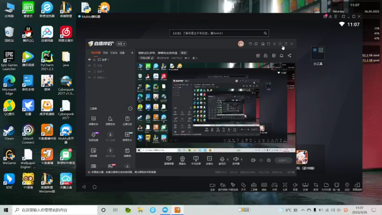Screen dimensions: 382x215
Task: Click the share icon in 直播伴侣 header
Action: point(289,55)
